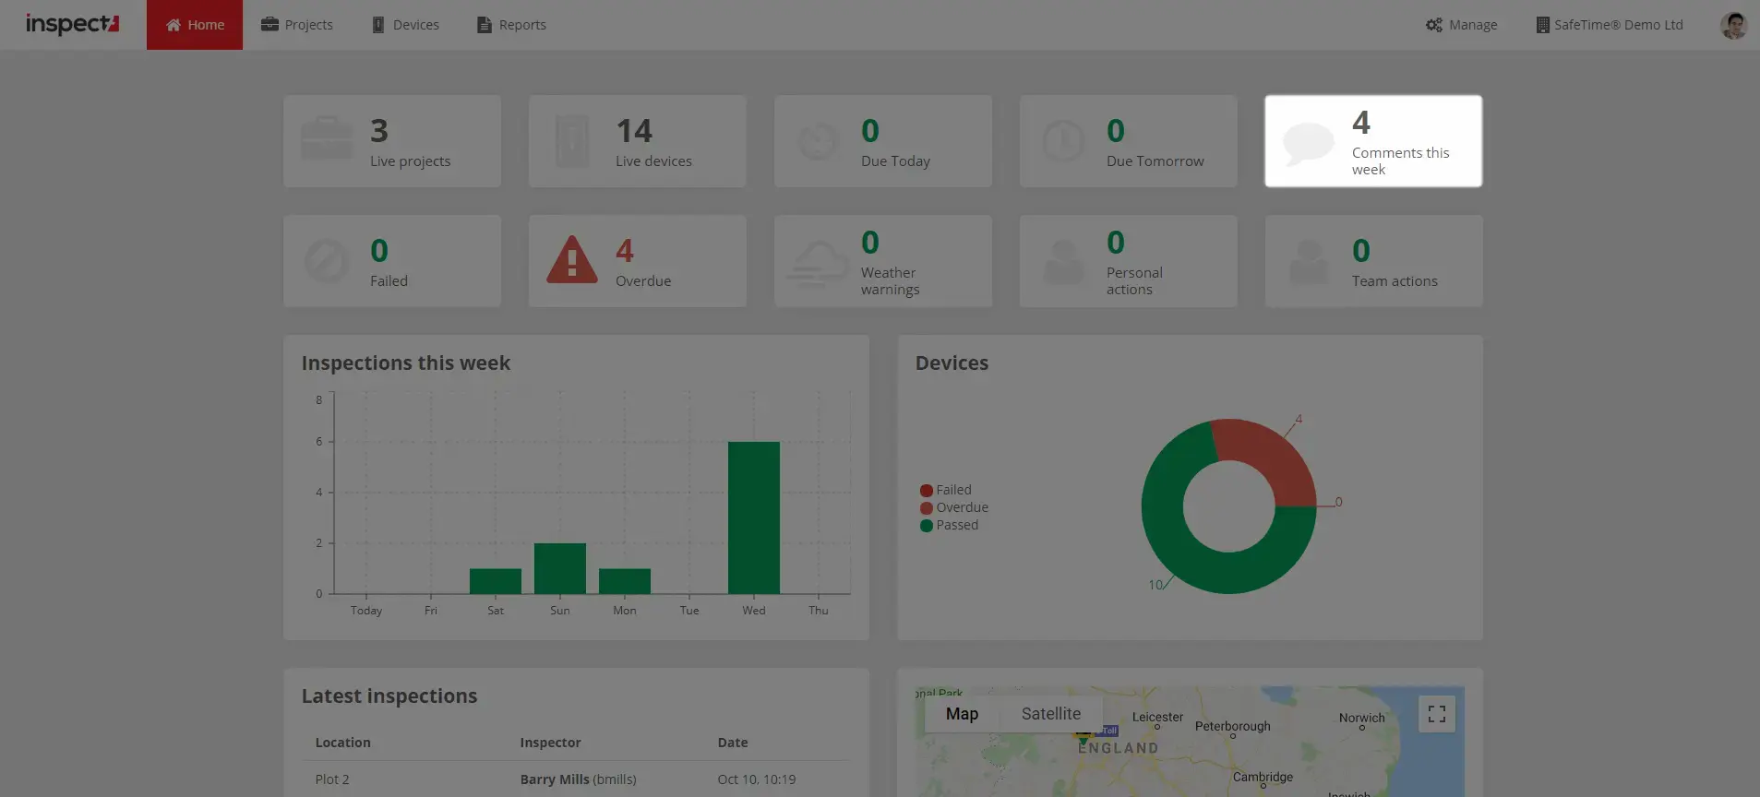This screenshot has height=797, width=1760.
Task: Open the SafeTime Demo Ltd company selector
Action: click(1609, 25)
